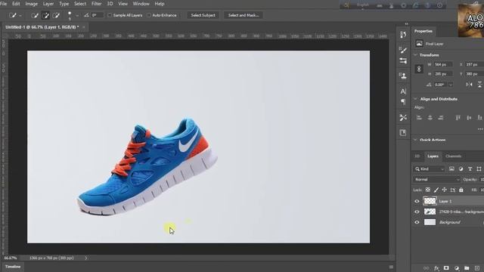
Task: Enable Sample All Layers checkbox
Action: click(110, 15)
